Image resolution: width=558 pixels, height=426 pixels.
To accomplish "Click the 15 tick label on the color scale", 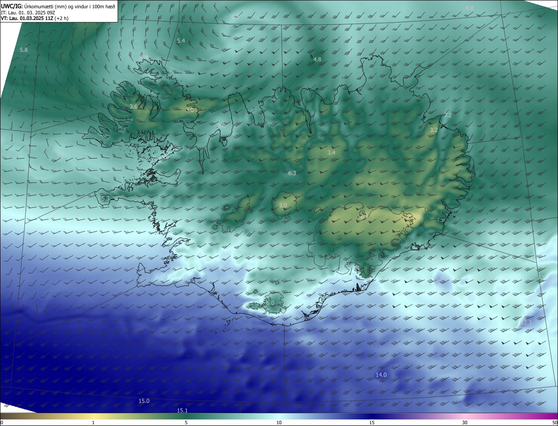I will [372, 423].
